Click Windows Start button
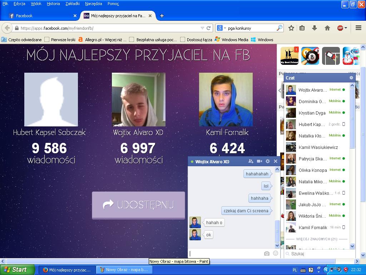This screenshot has width=366, height=275. [17, 270]
